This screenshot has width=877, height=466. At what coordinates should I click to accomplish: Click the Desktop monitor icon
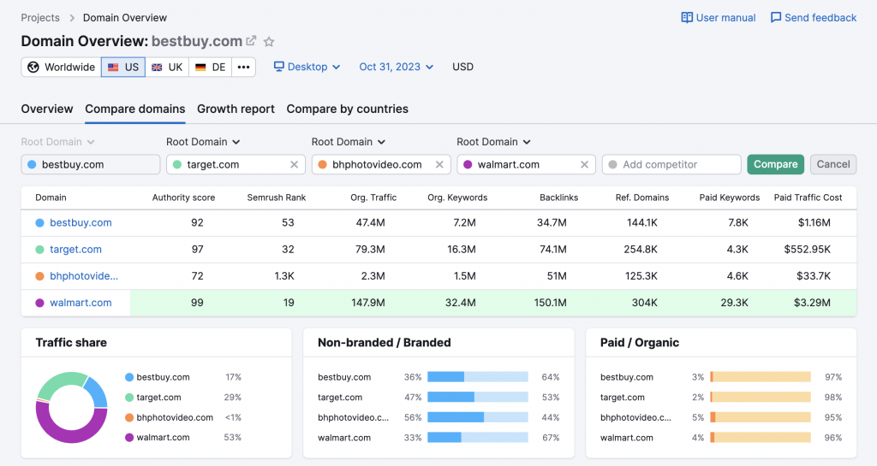[278, 67]
